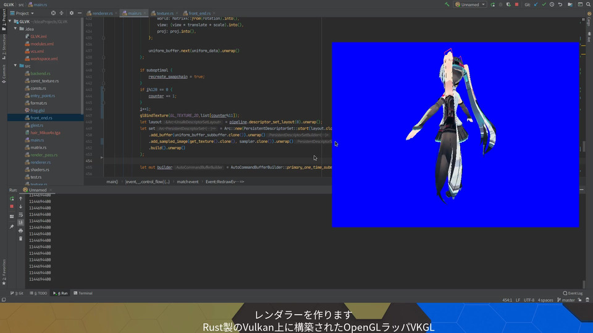Open the Terminal tool window button
The height and width of the screenshot is (333, 593).
[x=83, y=293]
